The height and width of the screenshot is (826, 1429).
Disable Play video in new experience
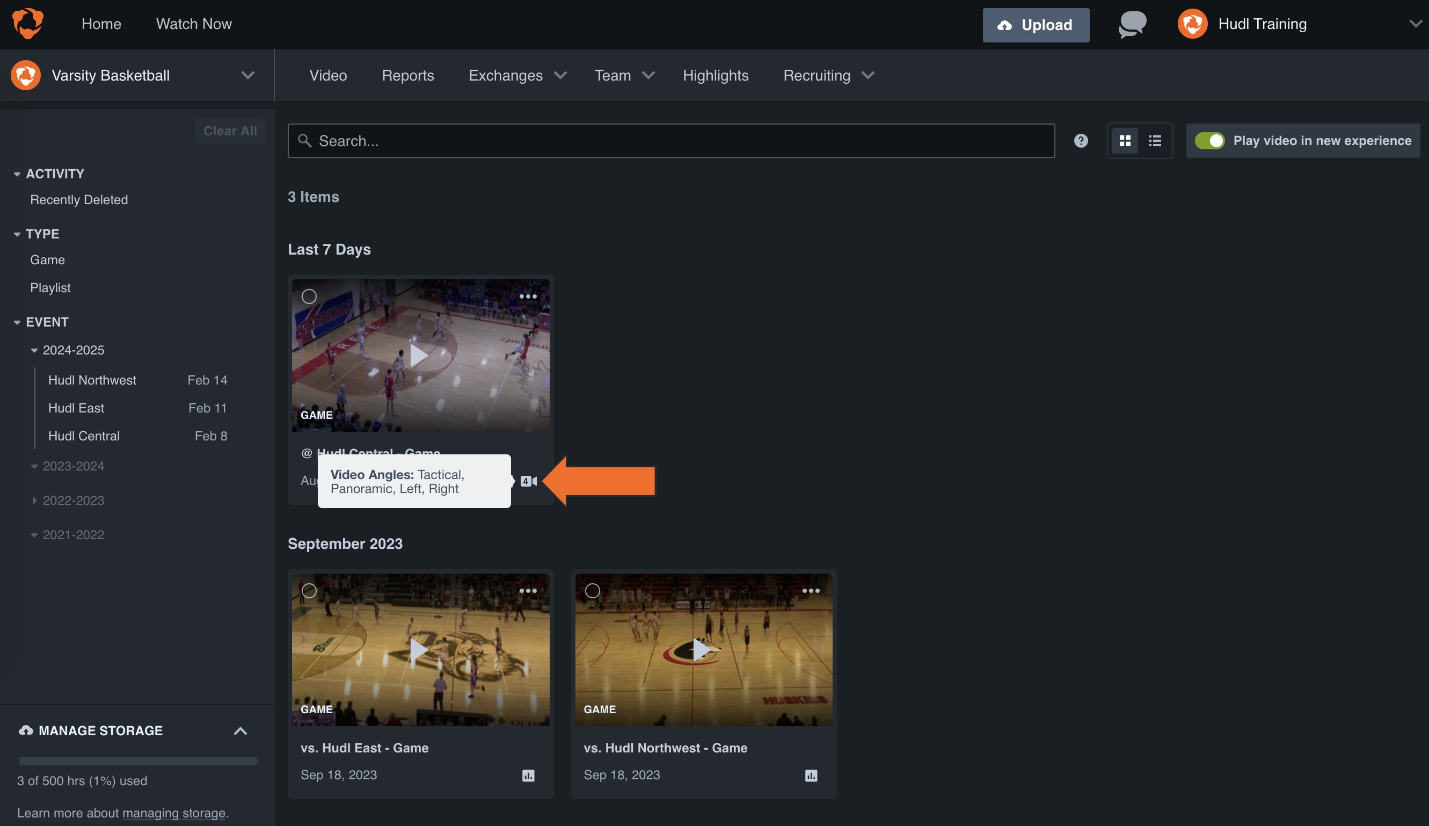coord(1211,140)
